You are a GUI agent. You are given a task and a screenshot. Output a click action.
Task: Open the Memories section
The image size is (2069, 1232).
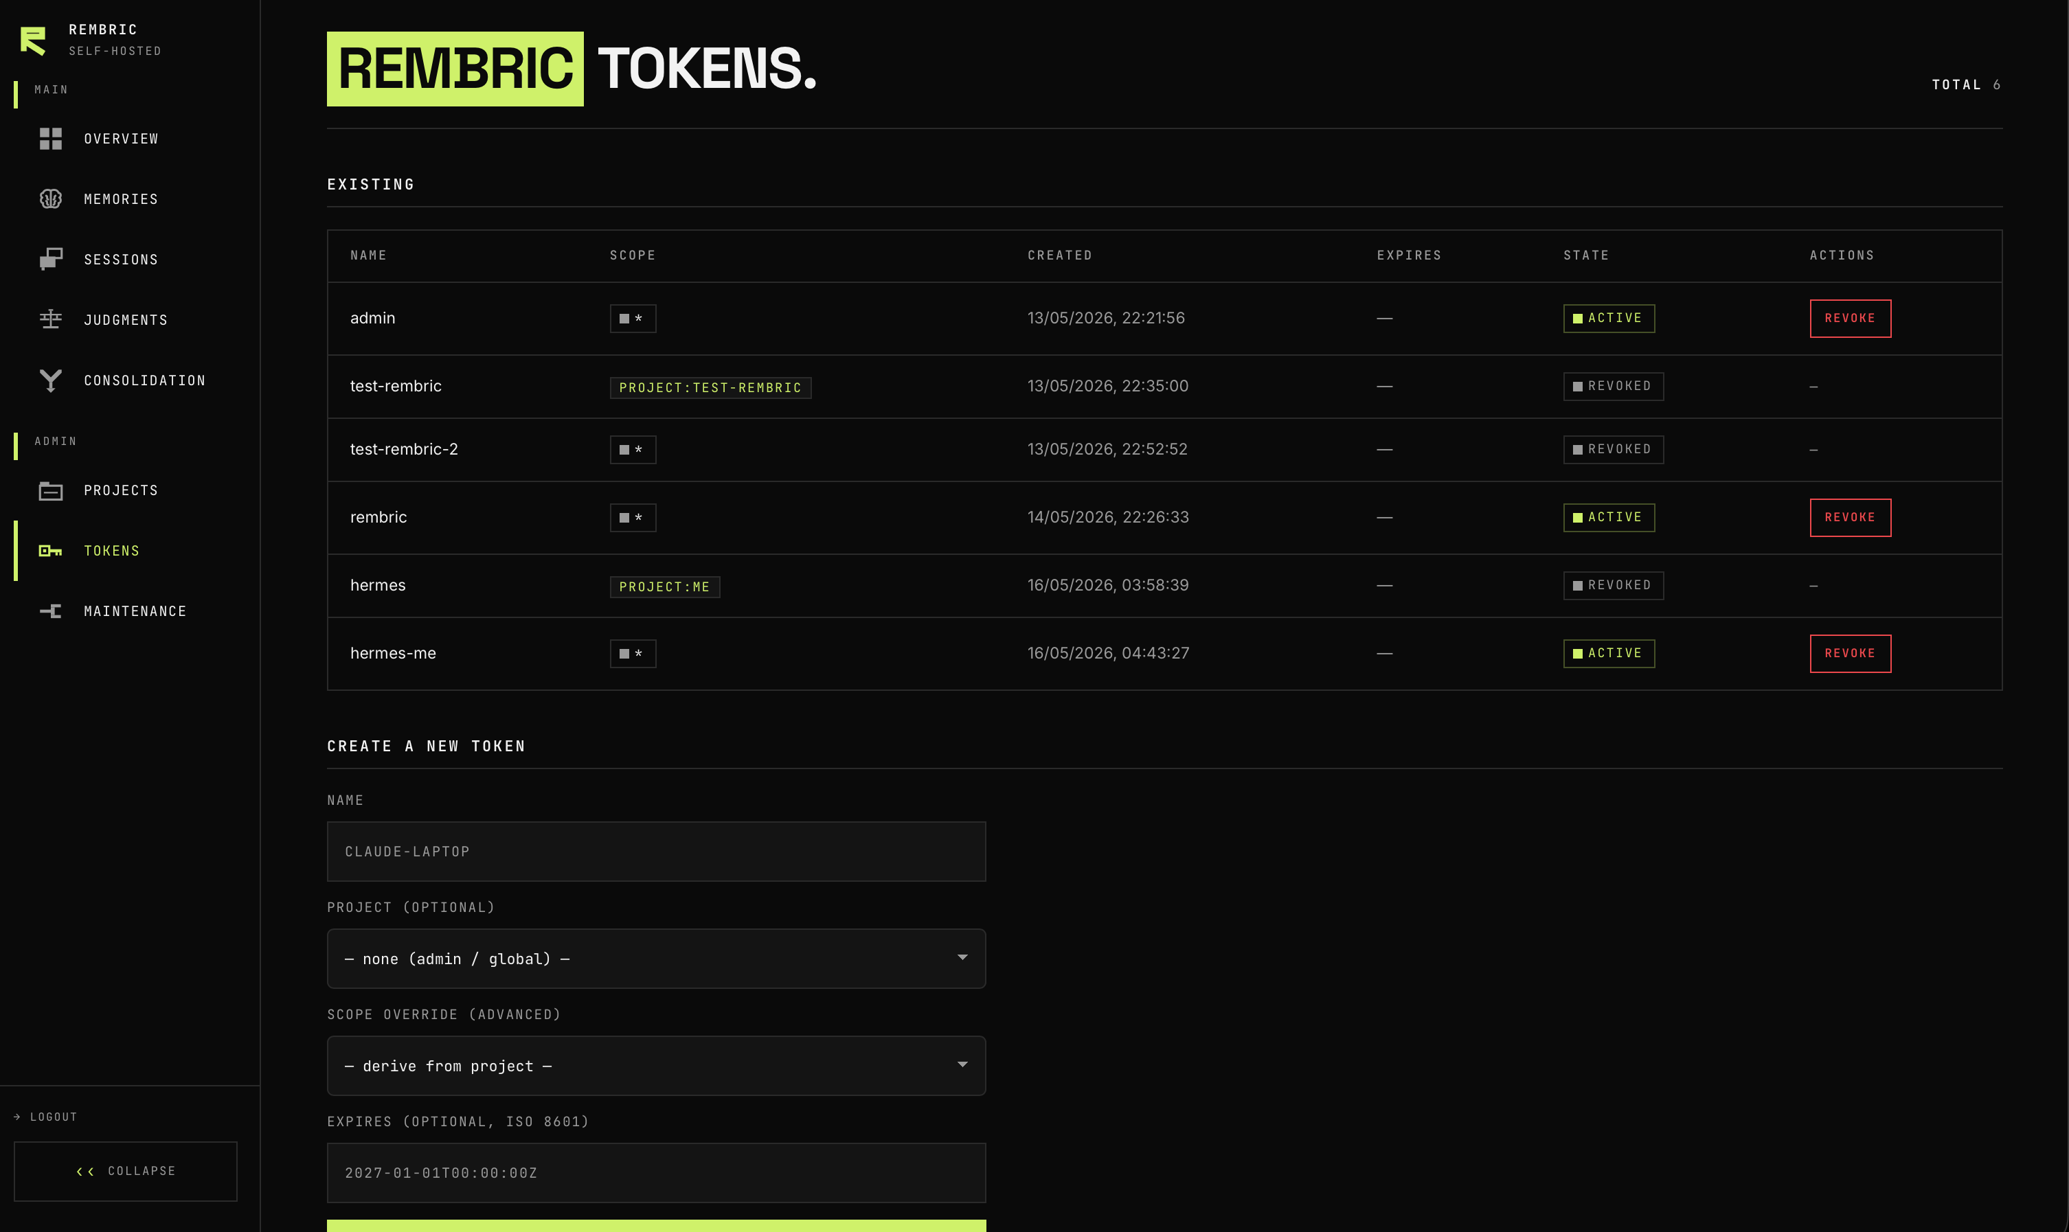(121, 199)
